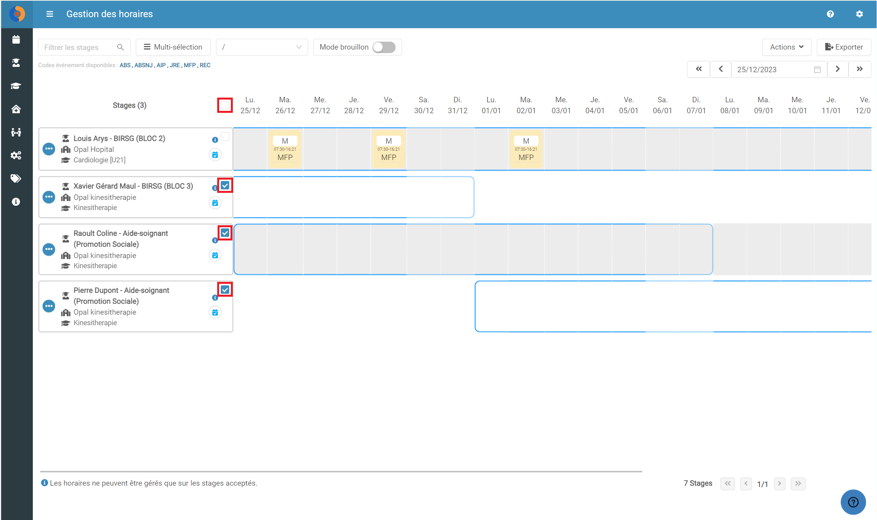Viewport: 877px width, 520px height.
Task: Expand the Actions dropdown
Action: click(x=786, y=47)
